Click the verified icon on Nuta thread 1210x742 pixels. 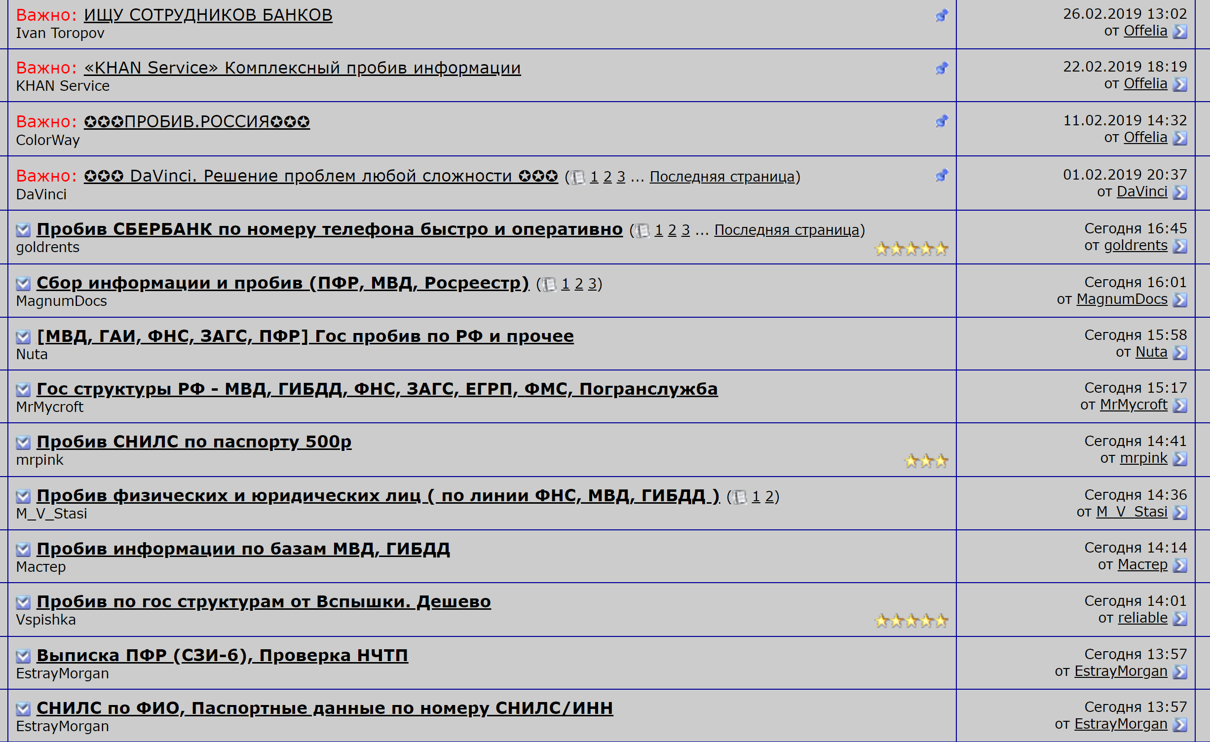[23, 336]
